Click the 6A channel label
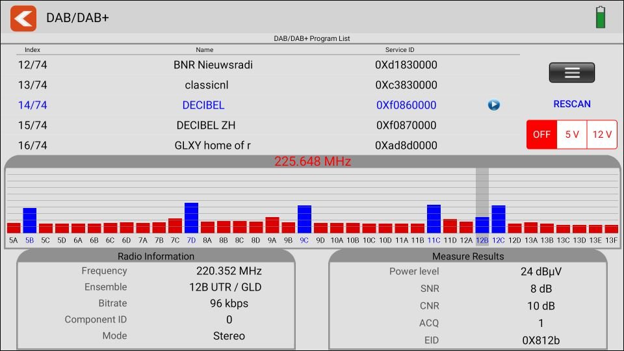Viewport: 624px width, 351px height. click(x=78, y=240)
